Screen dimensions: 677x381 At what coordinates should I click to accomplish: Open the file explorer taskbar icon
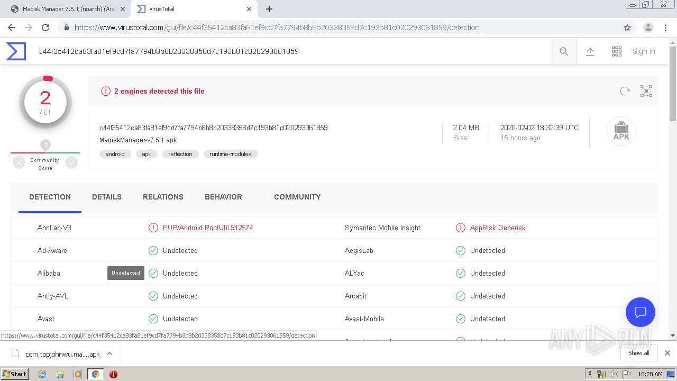60,374
